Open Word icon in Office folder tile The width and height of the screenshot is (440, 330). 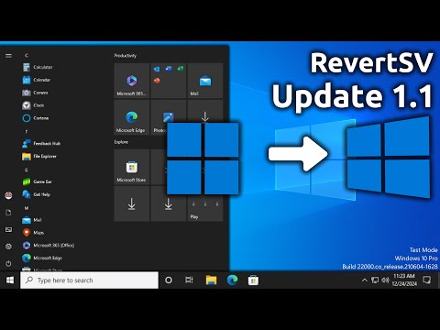(169, 69)
